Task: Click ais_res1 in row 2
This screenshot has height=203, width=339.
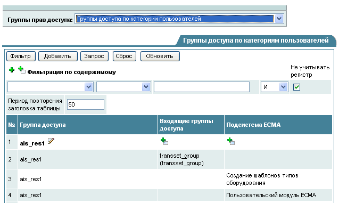Action: point(31,159)
